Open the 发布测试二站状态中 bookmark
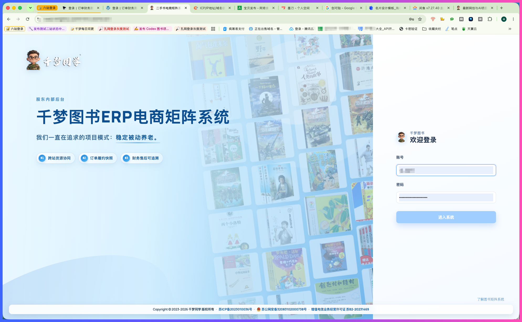Viewport: 522px width, 322px height. [x=47, y=29]
